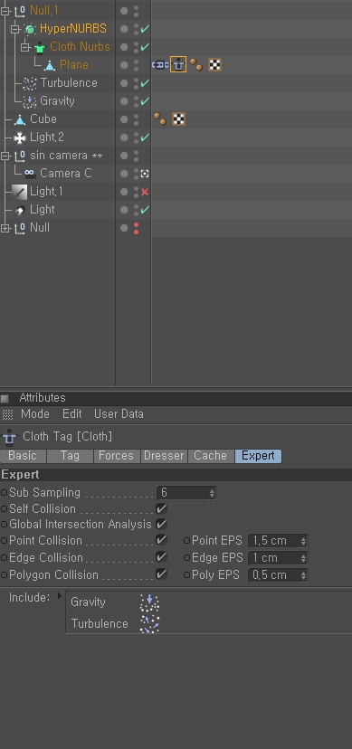352x749 pixels.
Task: Click Gravity icon in Include list
Action: click(x=149, y=602)
